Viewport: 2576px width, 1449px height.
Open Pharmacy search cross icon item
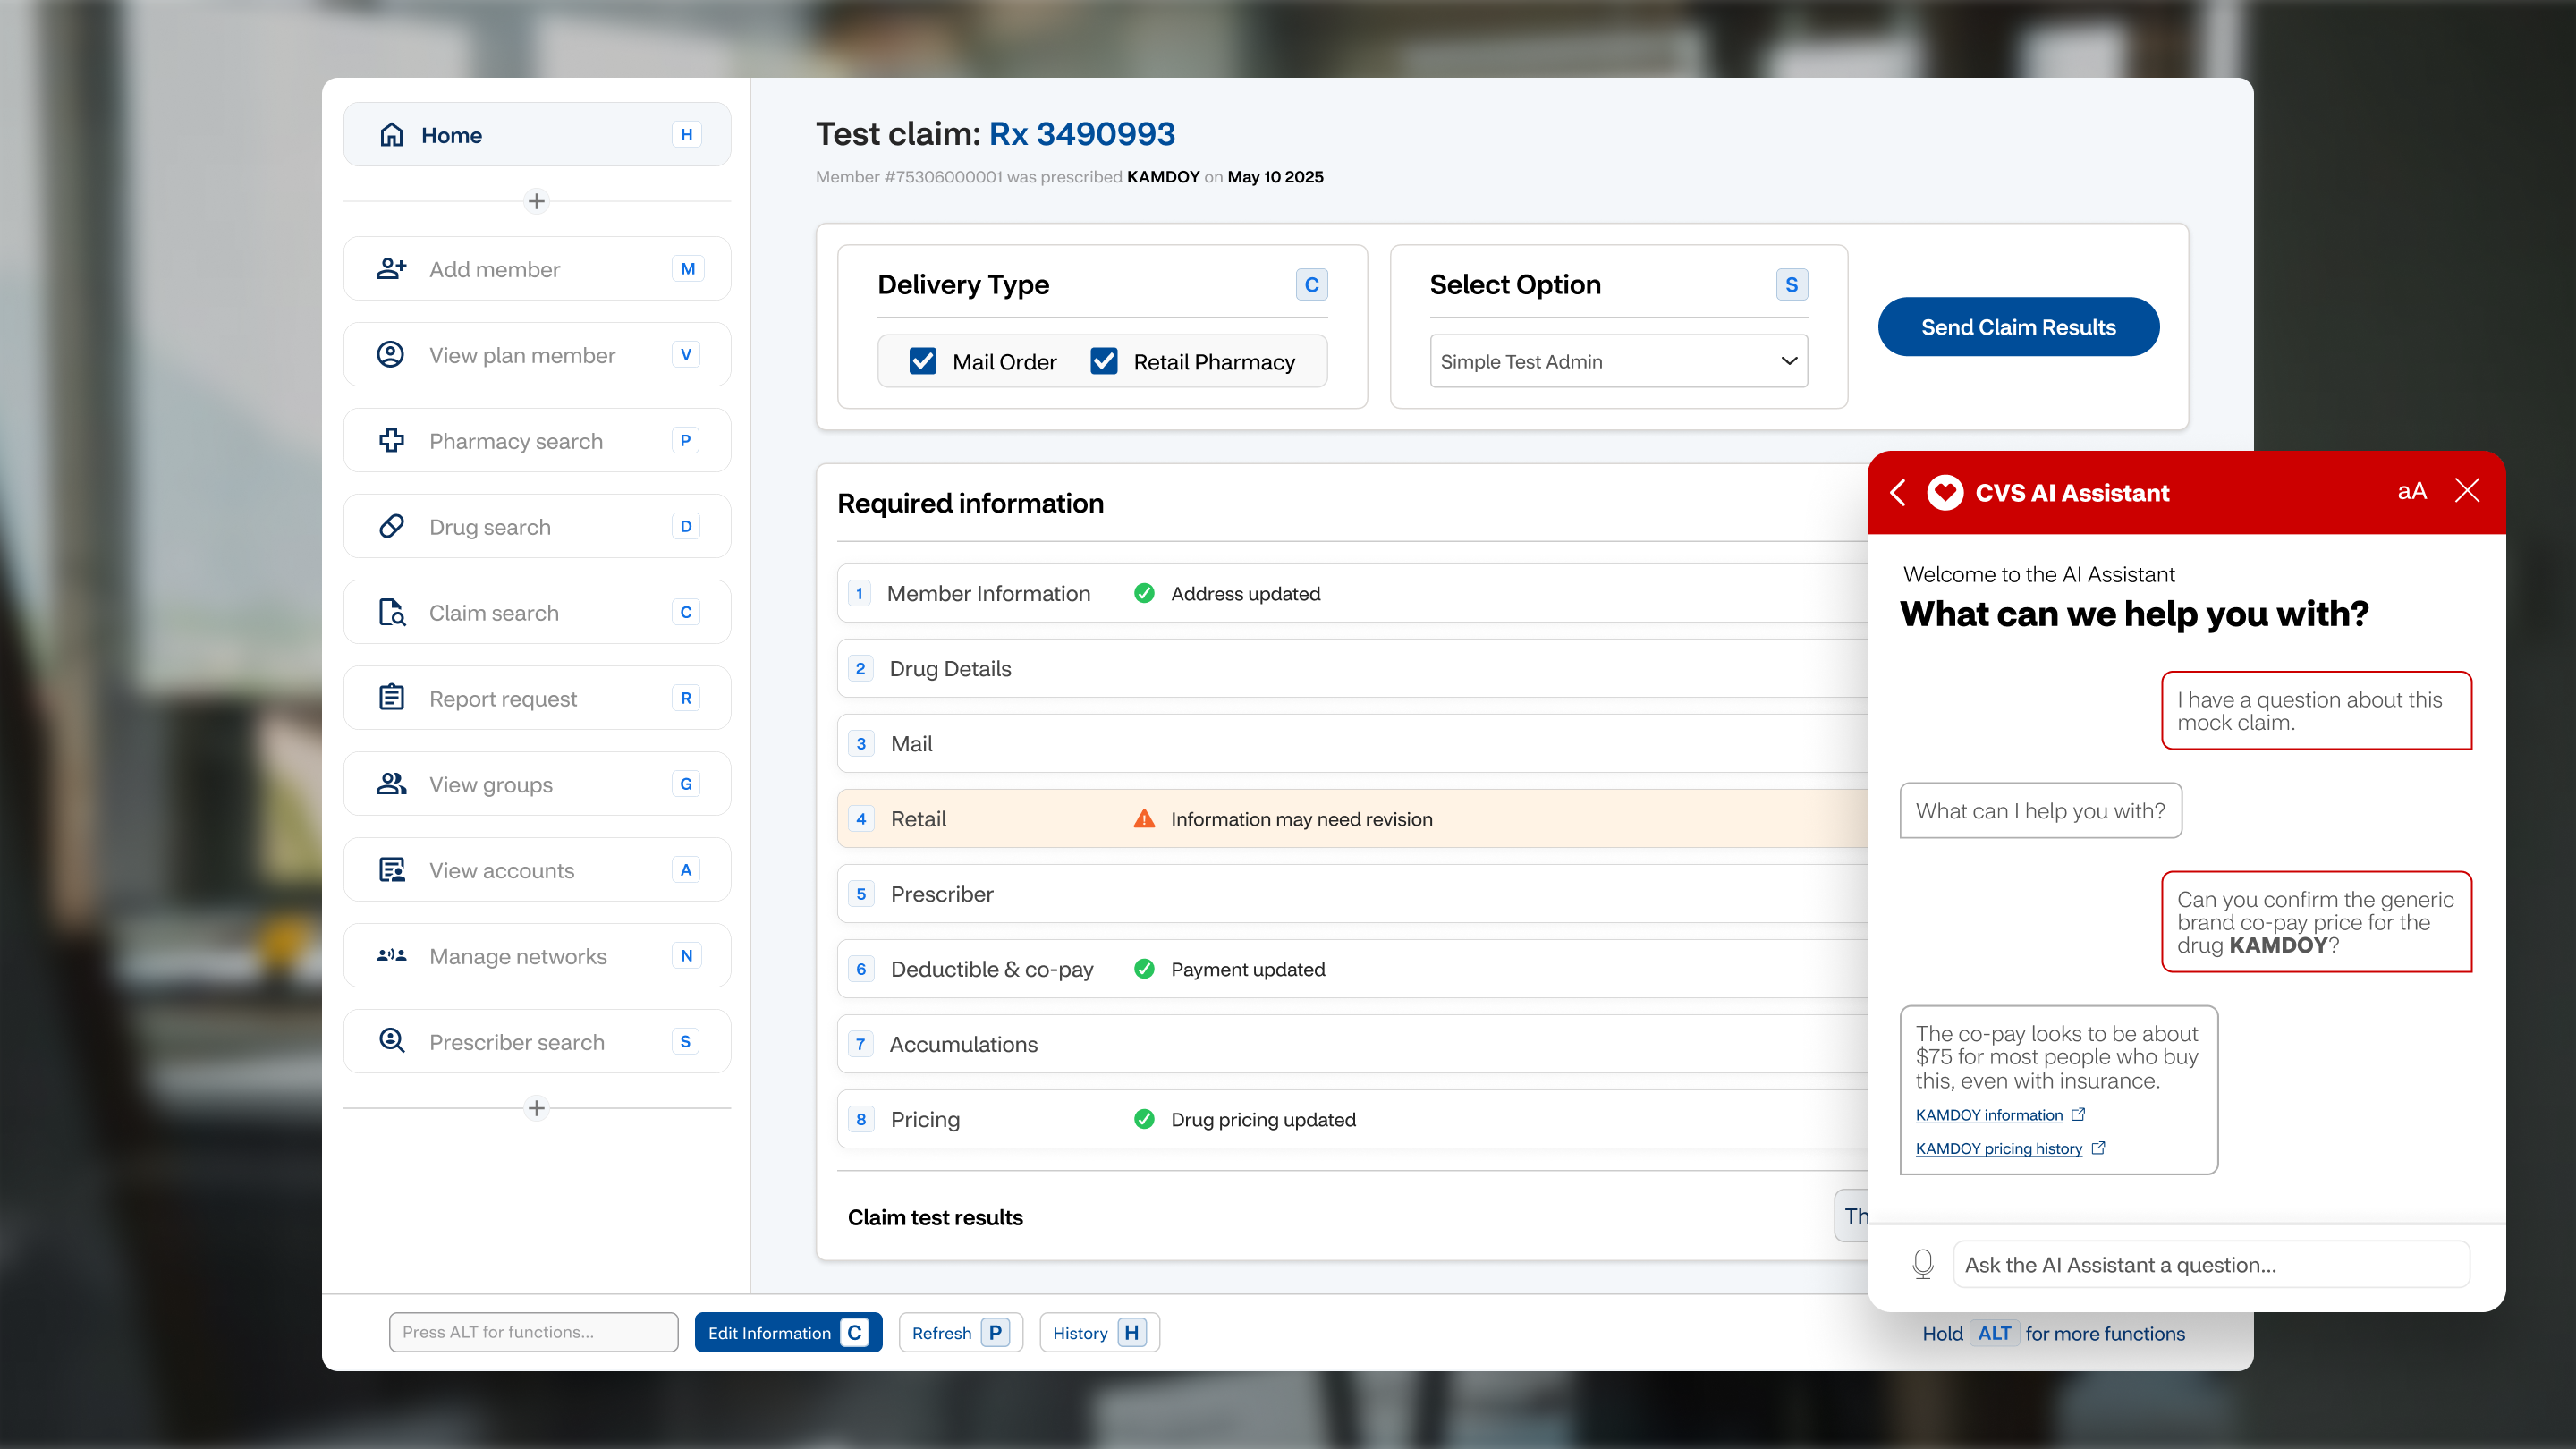(391, 440)
